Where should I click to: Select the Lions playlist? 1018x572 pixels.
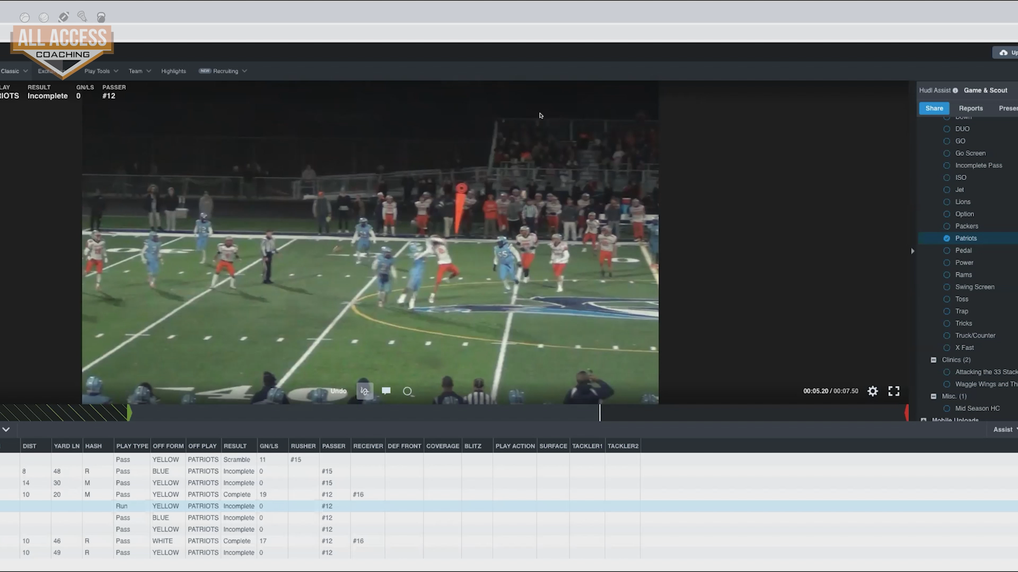tap(946, 202)
